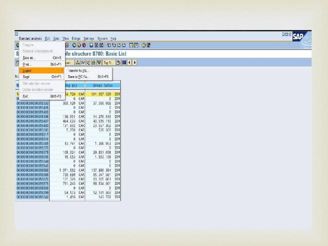Image resolution: width=328 pixels, height=246 pixels.
Task: Choose Exit from the dropdown menu
Action: [x=42, y=96]
